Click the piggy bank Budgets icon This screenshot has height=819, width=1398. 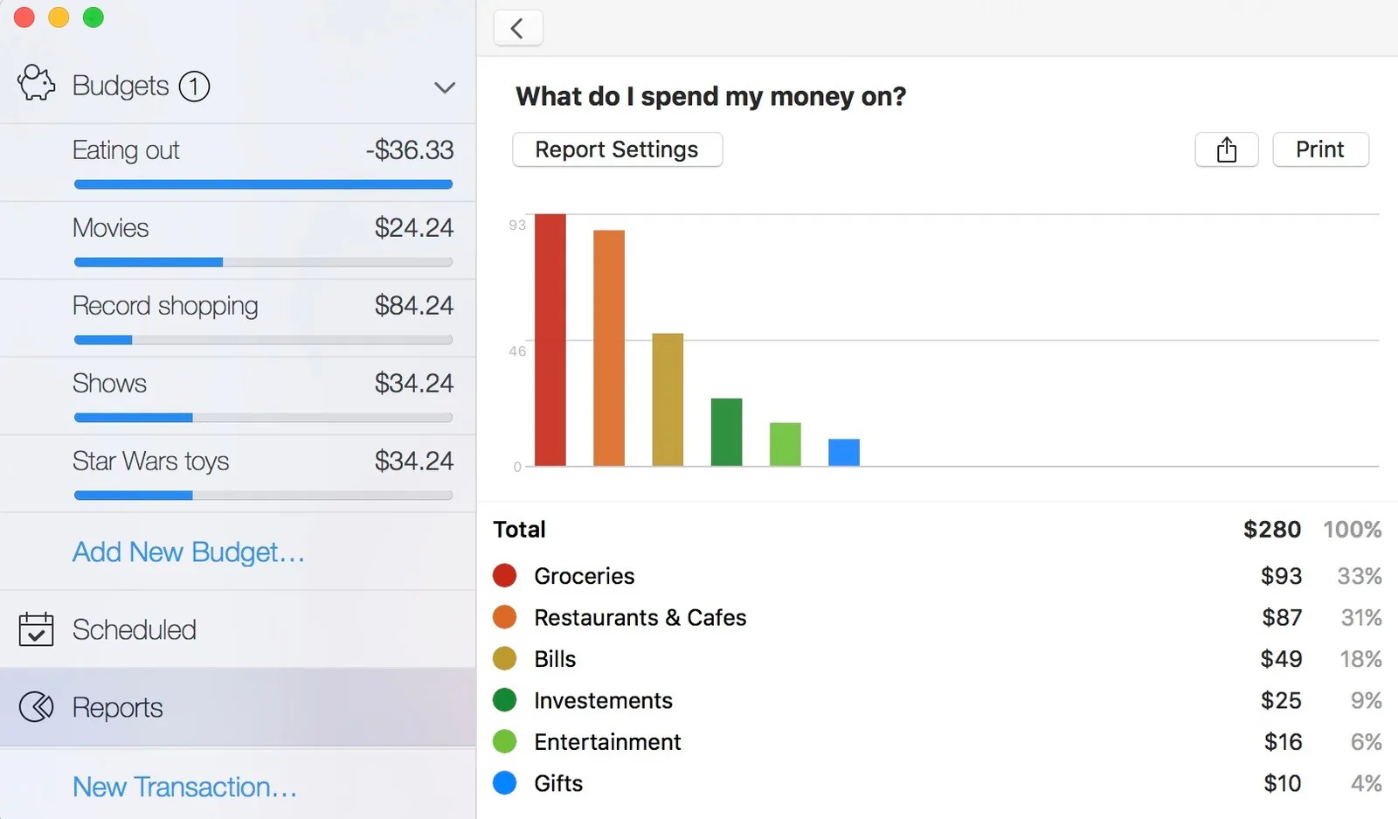click(37, 84)
